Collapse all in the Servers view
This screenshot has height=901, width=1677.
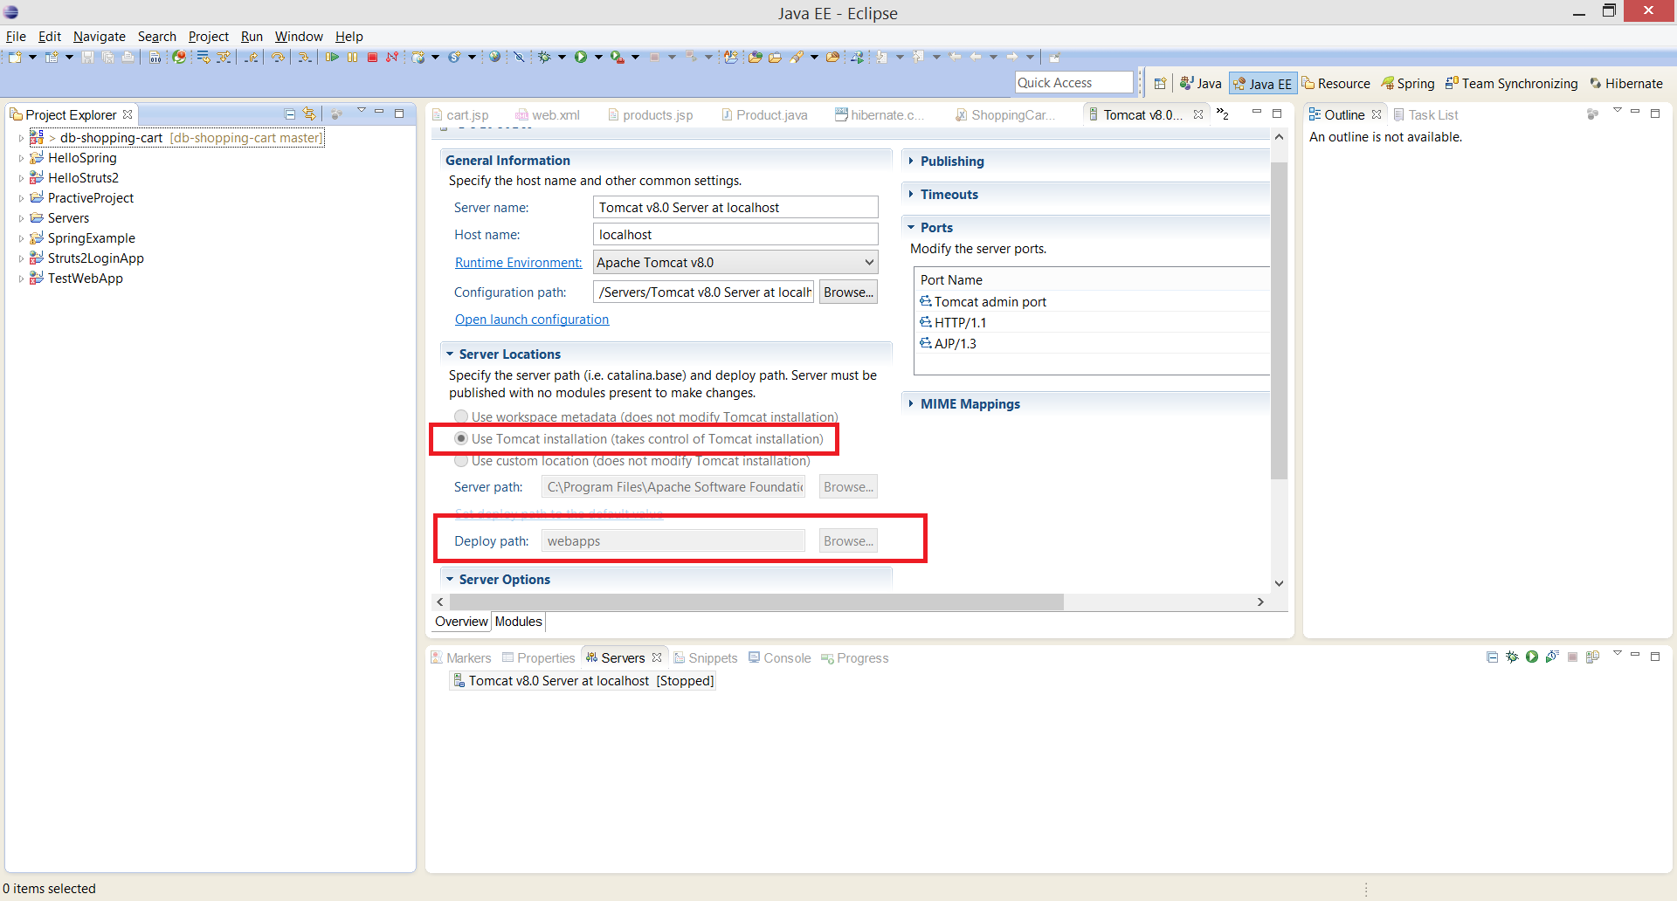[1492, 657]
